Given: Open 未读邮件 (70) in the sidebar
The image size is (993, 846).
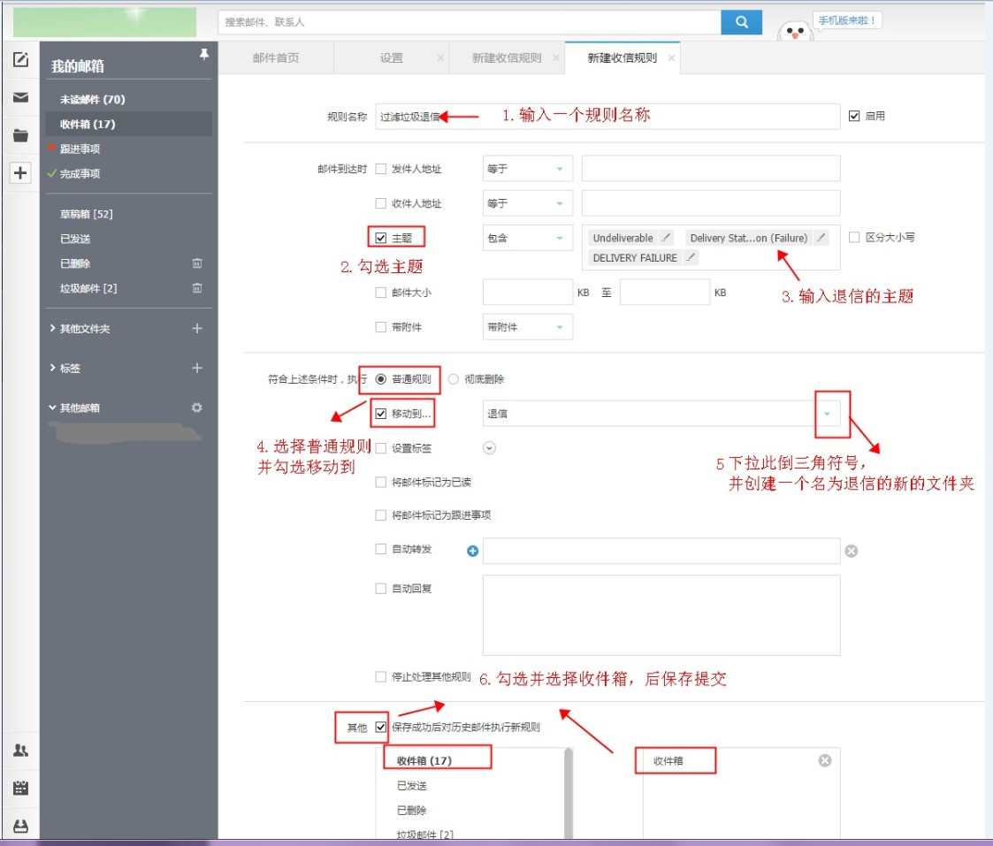Looking at the screenshot, I should coord(92,100).
